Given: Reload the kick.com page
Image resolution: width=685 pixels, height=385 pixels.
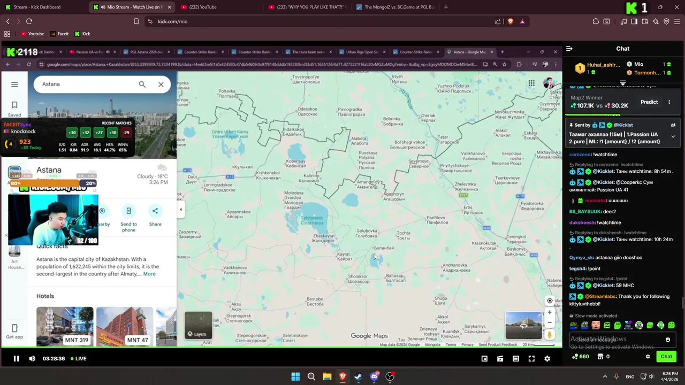Looking at the screenshot, I should (29, 21).
